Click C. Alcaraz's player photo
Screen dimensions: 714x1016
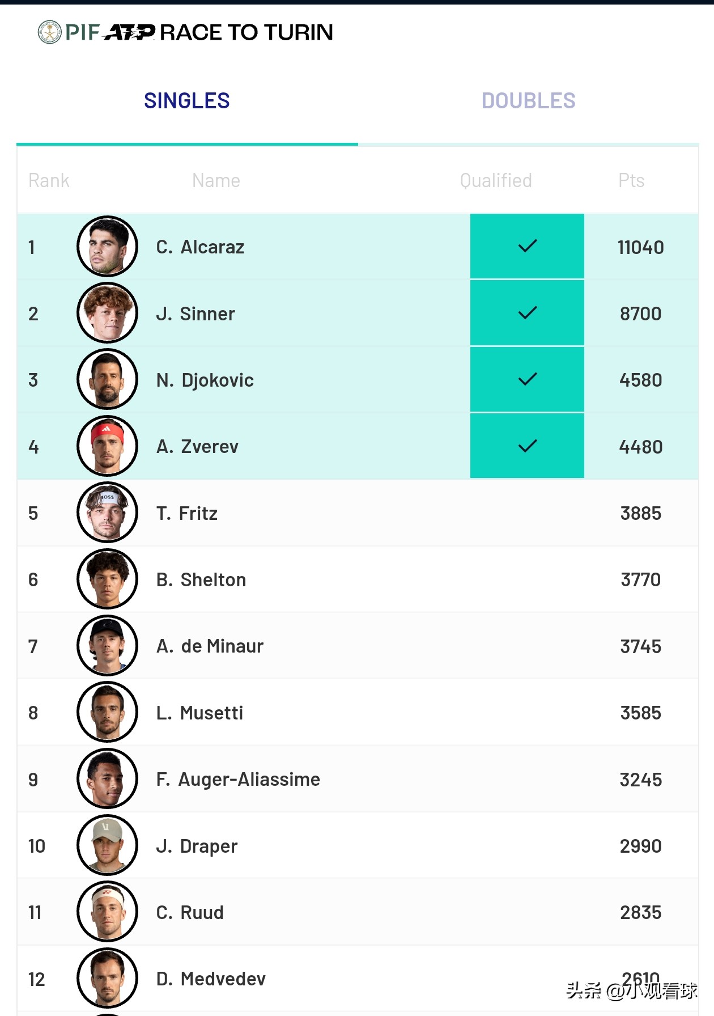[x=107, y=247]
